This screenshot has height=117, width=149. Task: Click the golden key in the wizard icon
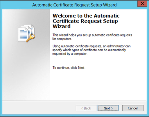tap(31, 38)
